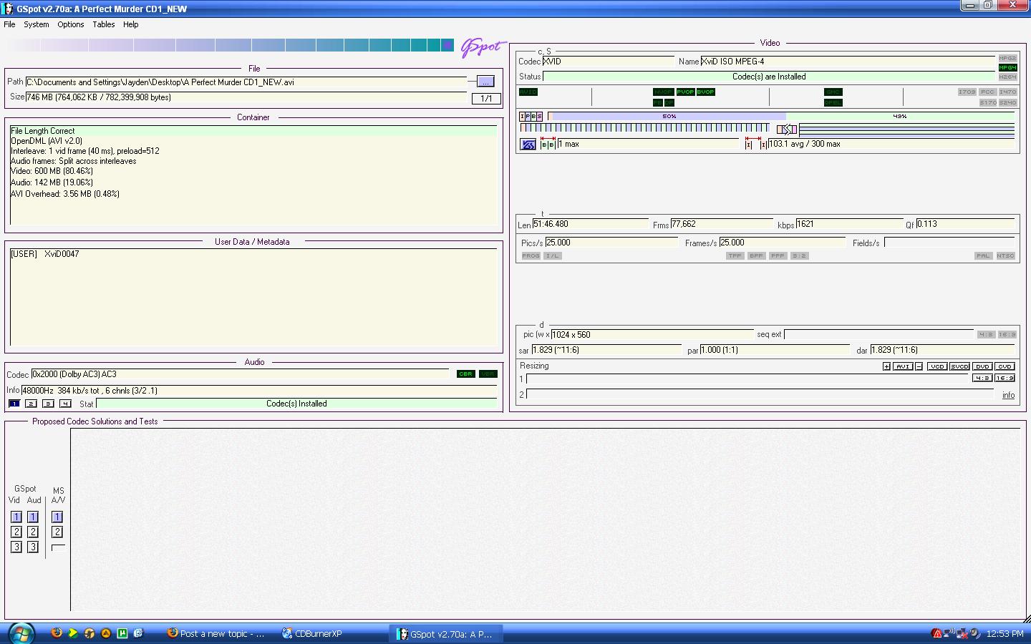
Task: Click the NVOP indicator
Action: (663, 92)
